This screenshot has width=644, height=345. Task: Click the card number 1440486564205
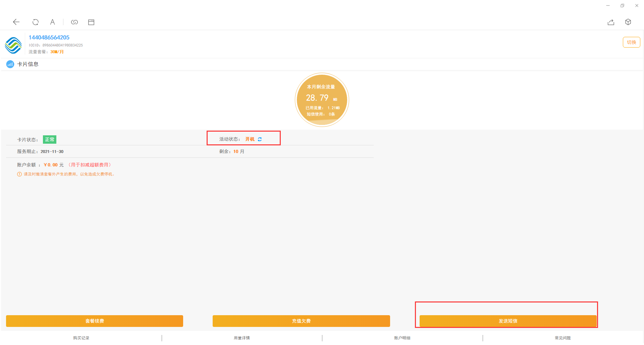click(x=49, y=38)
